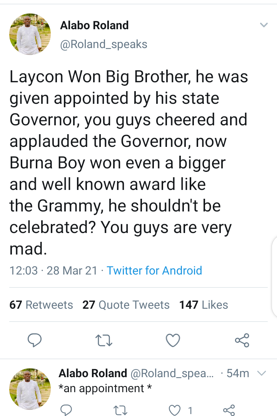277x416 pixels.
Task: Show the 147 Likes list
Action: tap(204, 305)
